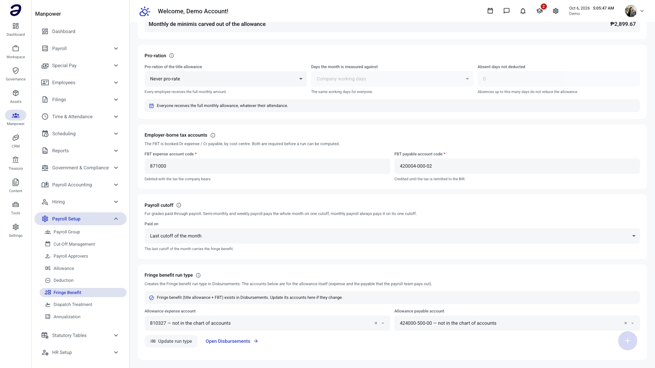The image size is (655, 368).
Task: Open the Deduction setup item
Action: (83, 280)
